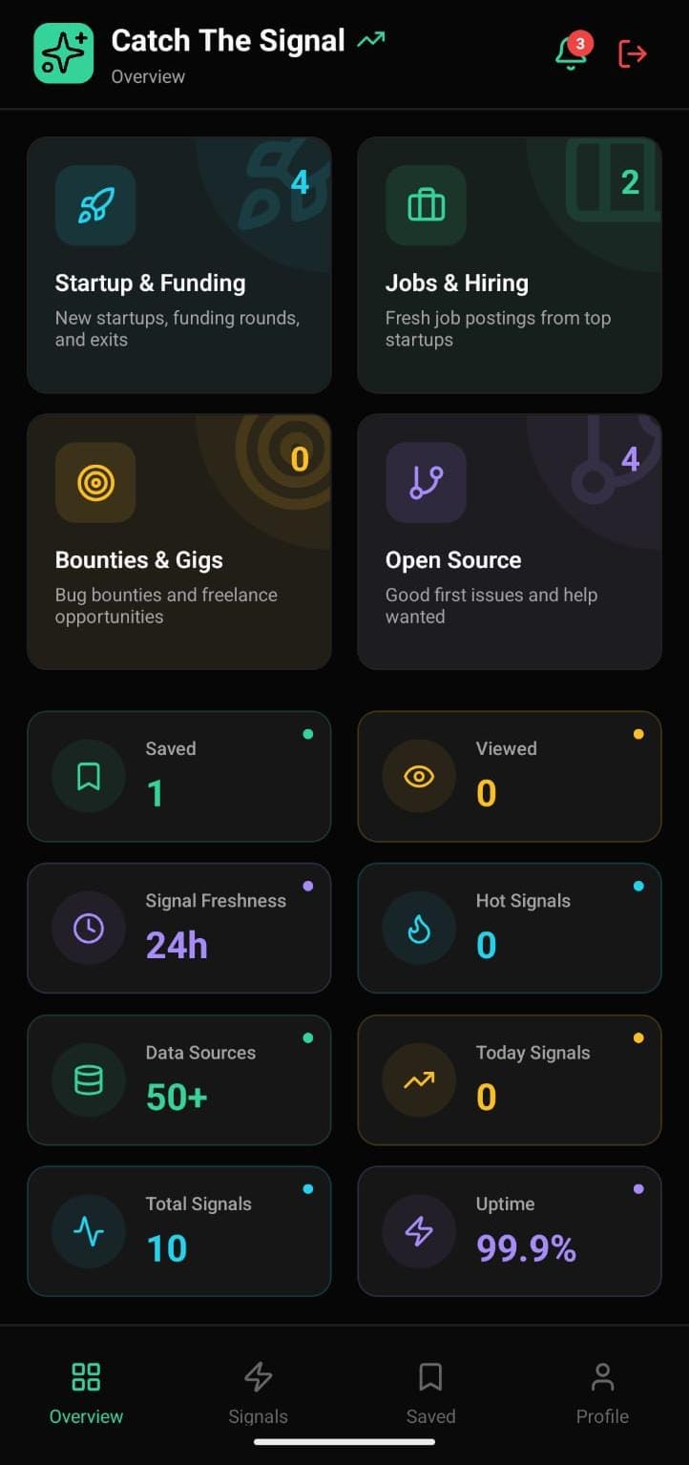Tap the eye icon on the Viewed card
Screen dimensions: 689x1465
pyautogui.click(x=418, y=776)
